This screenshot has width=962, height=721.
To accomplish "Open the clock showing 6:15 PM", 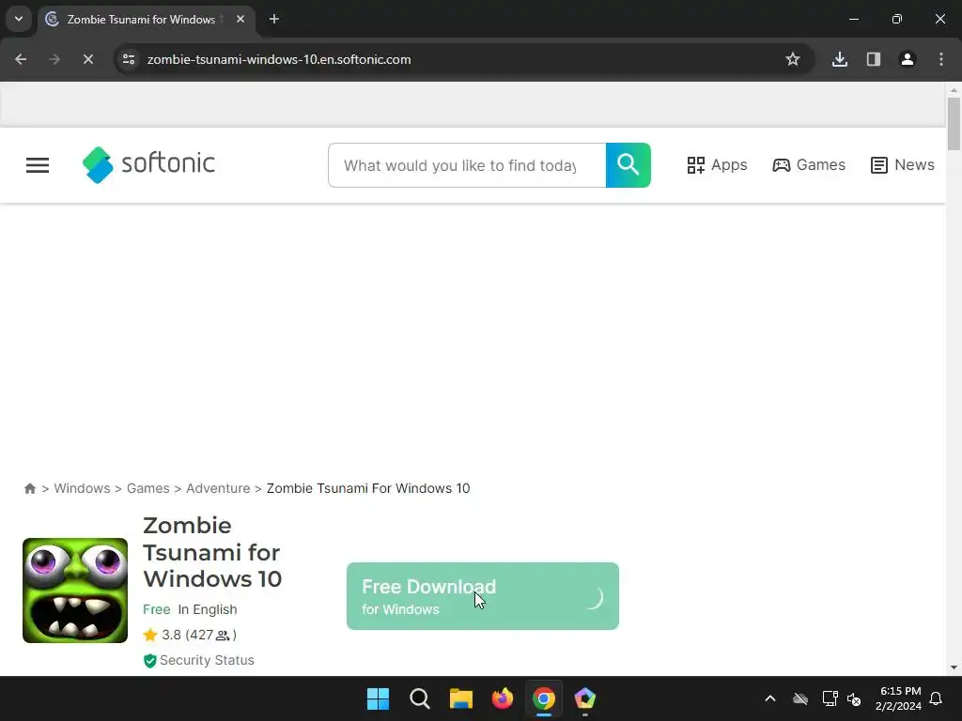I will click(x=899, y=698).
